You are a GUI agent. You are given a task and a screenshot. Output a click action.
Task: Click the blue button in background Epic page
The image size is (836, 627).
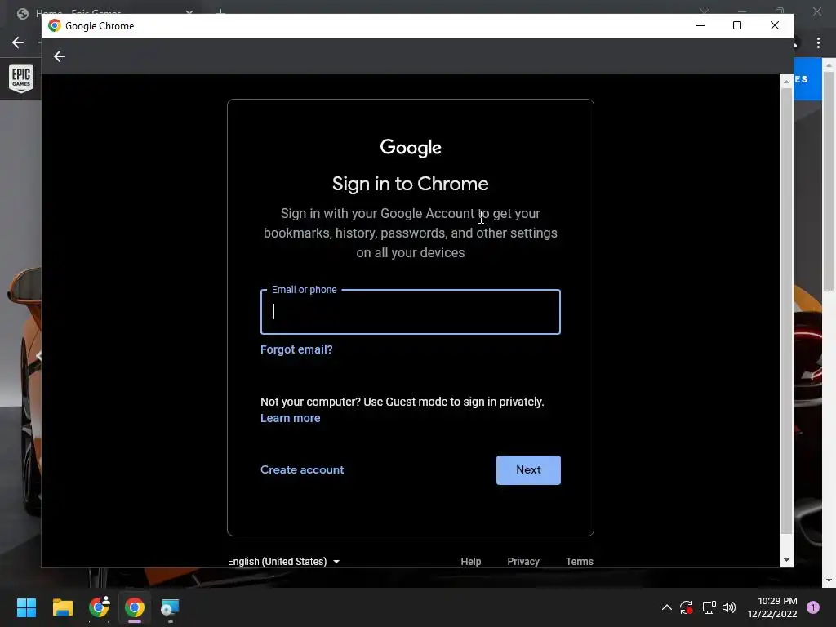click(807, 79)
